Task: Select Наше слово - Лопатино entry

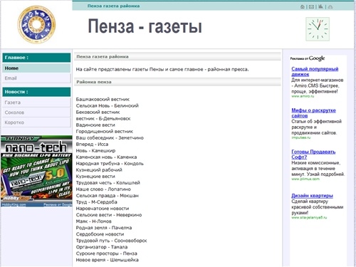Action: click(x=103, y=189)
